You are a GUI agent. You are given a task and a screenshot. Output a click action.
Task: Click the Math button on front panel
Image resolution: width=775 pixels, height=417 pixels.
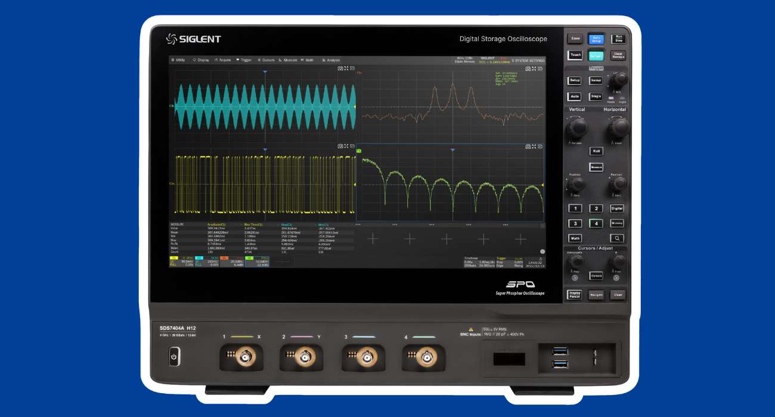(x=575, y=238)
